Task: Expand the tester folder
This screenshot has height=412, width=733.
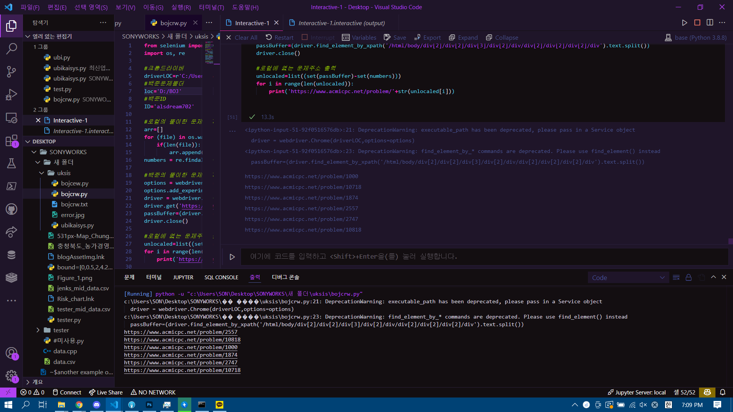Action: tap(38, 330)
